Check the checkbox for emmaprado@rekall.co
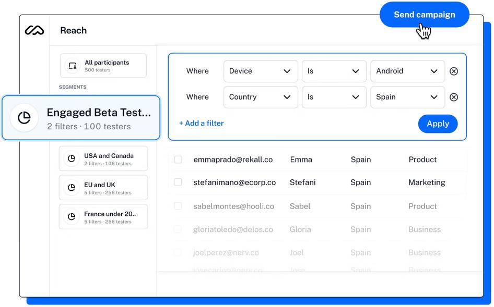The height and width of the screenshot is (307, 494). (x=178, y=159)
